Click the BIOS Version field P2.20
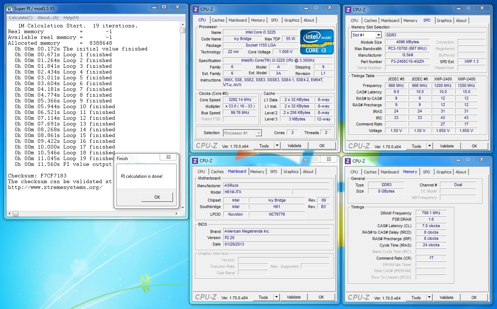The height and width of the screenshot is (309, 497). coord(276,238)
